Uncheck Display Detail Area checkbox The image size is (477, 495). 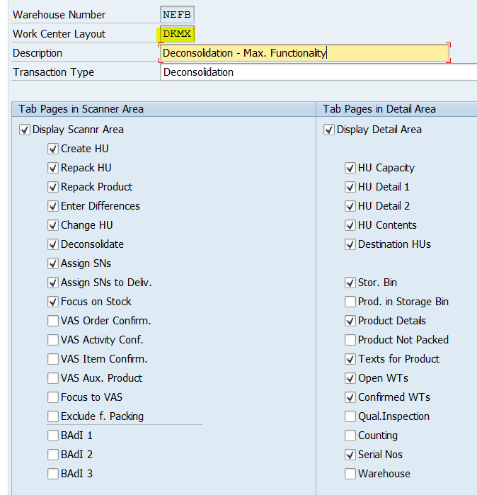pos(329,130)
